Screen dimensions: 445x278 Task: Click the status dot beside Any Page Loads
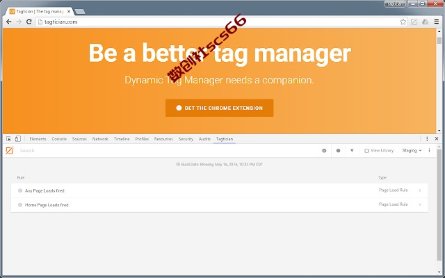pos(20,190)
